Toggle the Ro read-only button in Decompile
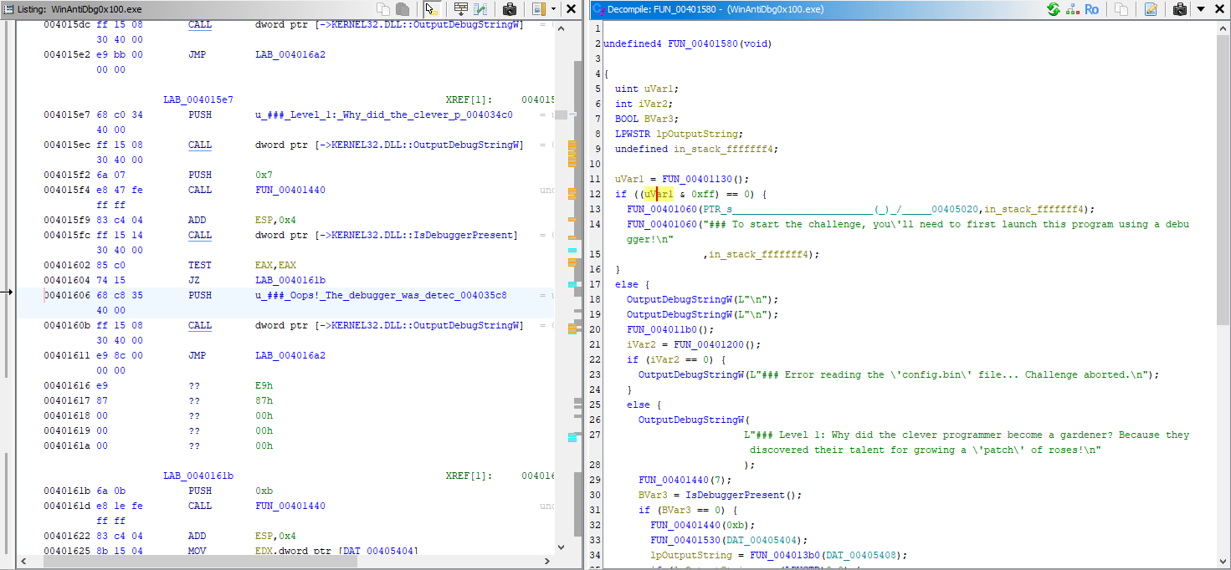 [1091, 9]
